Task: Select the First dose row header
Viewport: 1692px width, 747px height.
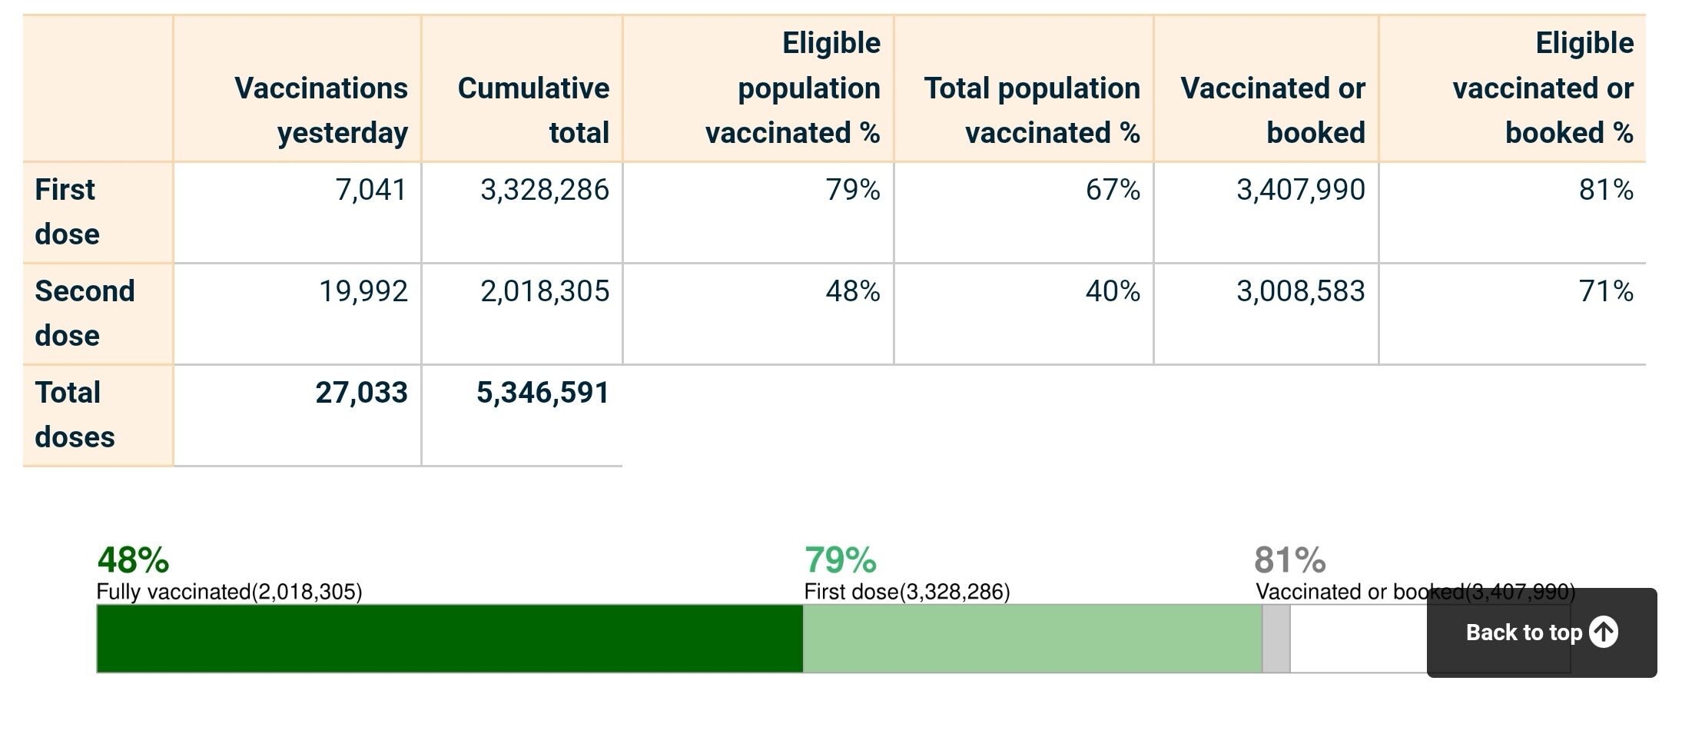Action: click(67, 211)
